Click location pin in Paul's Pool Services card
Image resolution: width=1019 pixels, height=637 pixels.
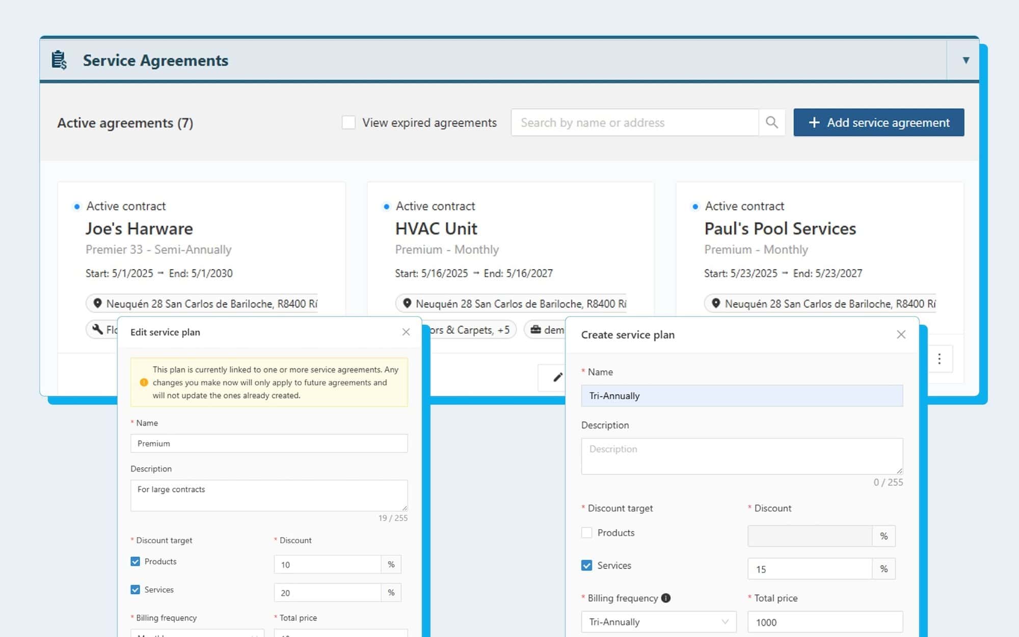pos(716,303)
